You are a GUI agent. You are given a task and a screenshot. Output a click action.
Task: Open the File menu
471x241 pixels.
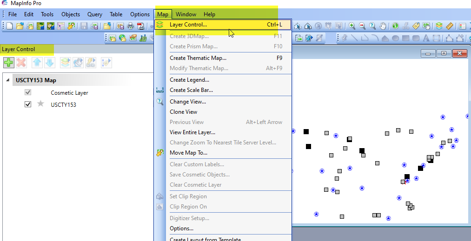(12, 14)
